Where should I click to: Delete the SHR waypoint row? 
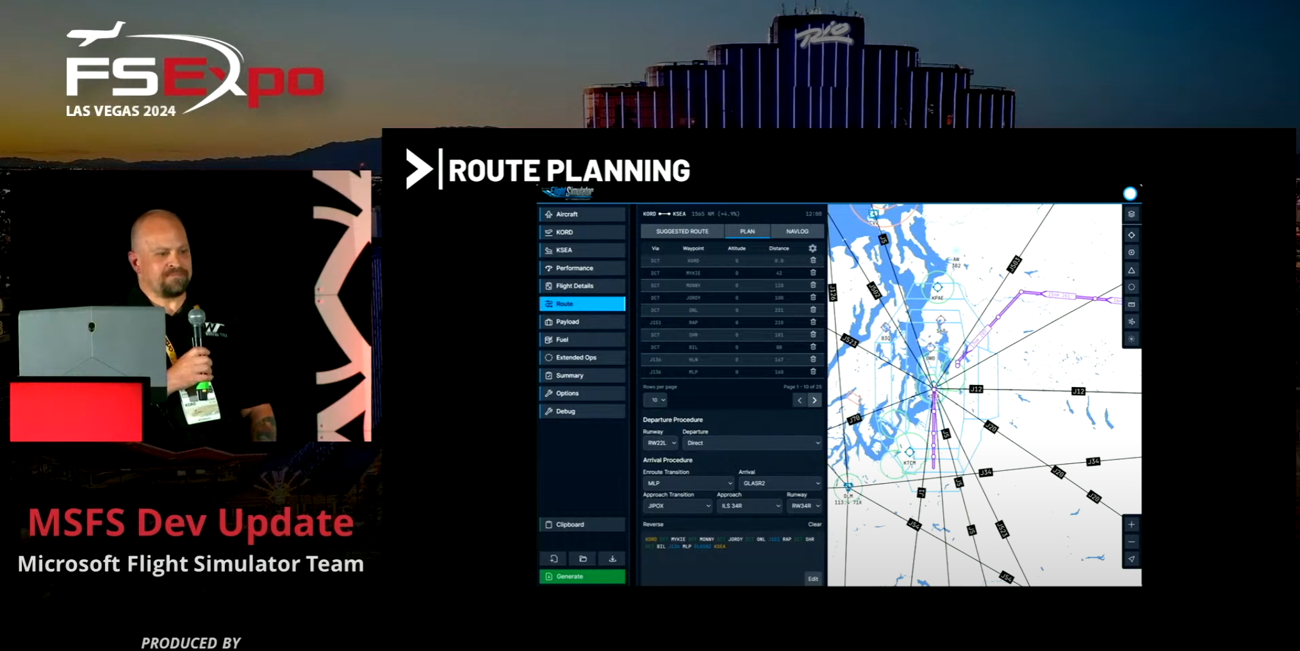click(x=813, y=334)
